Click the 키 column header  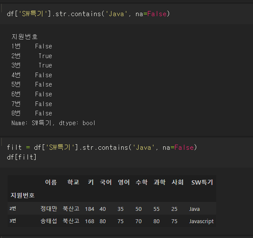tap(91, 182)
